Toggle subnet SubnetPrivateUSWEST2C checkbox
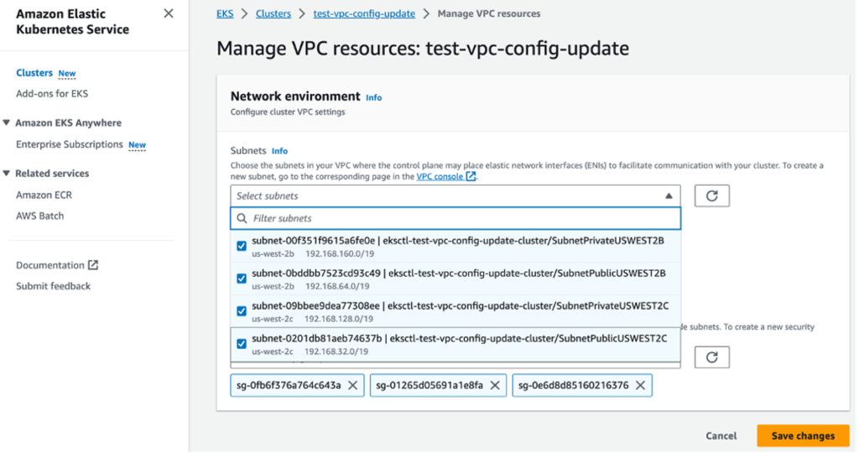859x453 pixels. (x=242, y=311)
